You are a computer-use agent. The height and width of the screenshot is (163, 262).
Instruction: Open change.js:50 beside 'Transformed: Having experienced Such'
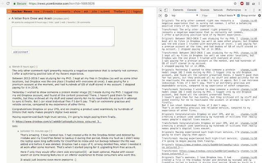pyautogui.click(x=249, y=139)
